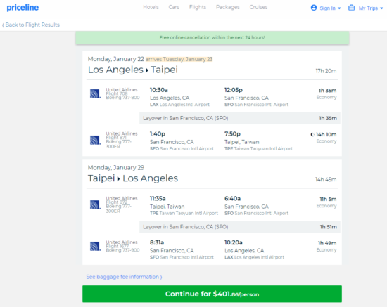Click the My Trips briefcase icon
This screenshot has width=387, height=307.
(351, 8)
